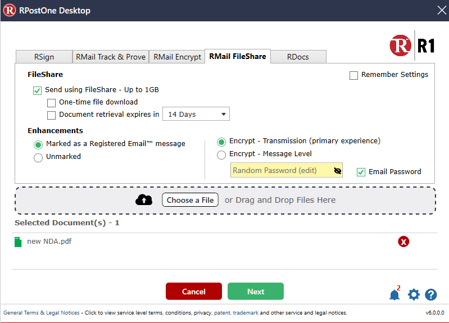Click the red Cancel button
This screenshot has width=449, height=323.
pos(193,291)
